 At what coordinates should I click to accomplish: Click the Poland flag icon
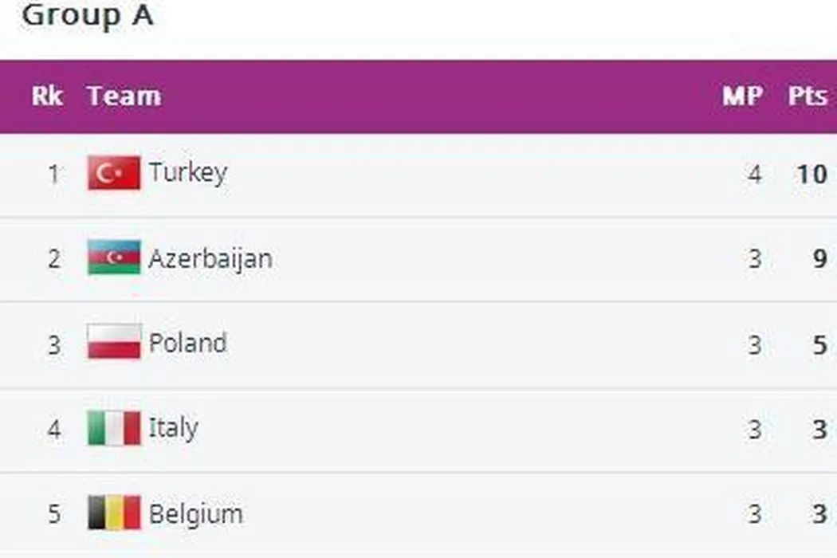click(114, 342)
